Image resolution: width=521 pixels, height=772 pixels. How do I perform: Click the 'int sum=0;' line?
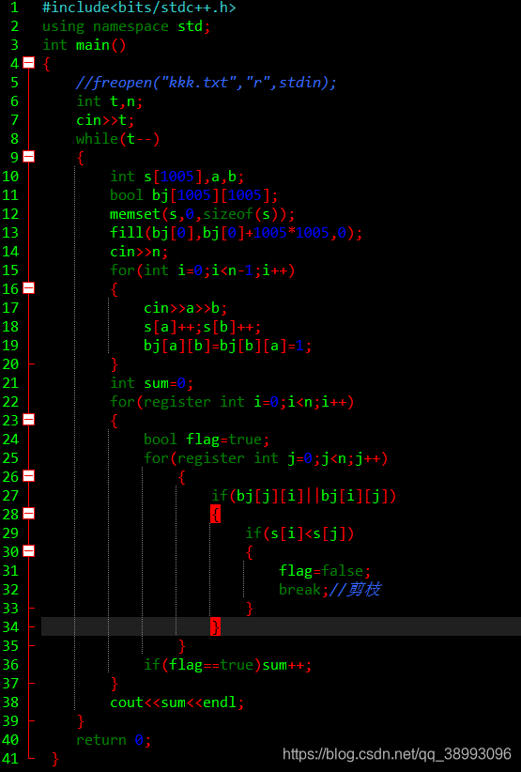pyautogui.click(x=151, y=383)
